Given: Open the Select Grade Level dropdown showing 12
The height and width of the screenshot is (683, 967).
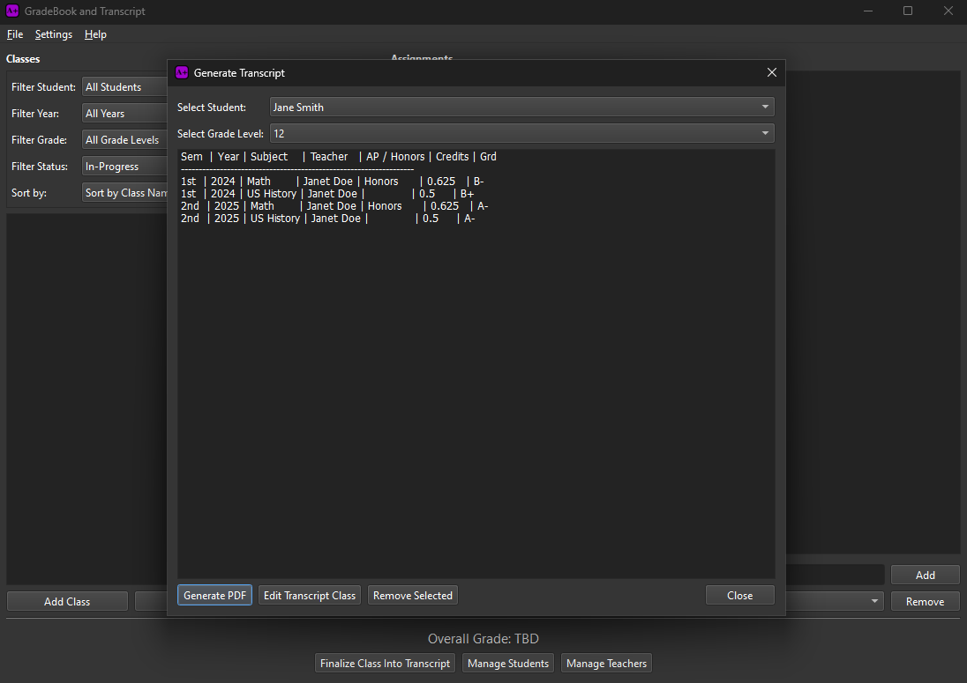Looking at the screenshot, I should pyautogui.click(x=521, y=134).
